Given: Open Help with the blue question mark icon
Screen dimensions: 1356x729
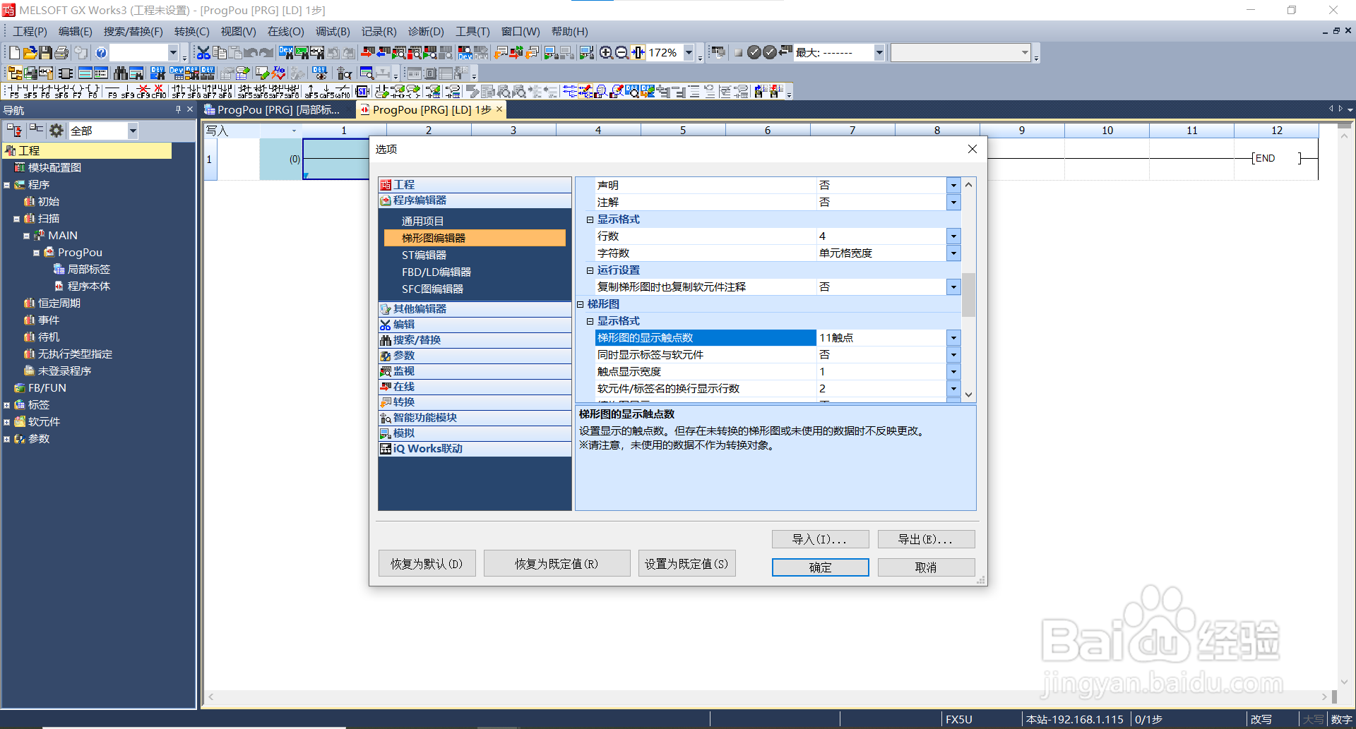Looking at the screenshot, I should coord(101,53).
